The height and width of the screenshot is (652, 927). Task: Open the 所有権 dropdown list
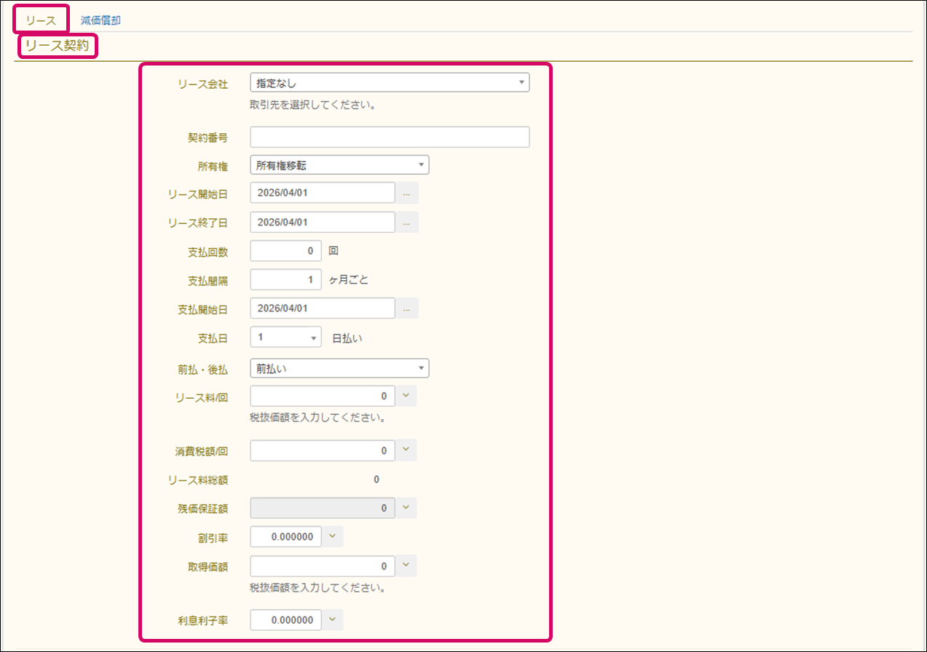[339, 165]
